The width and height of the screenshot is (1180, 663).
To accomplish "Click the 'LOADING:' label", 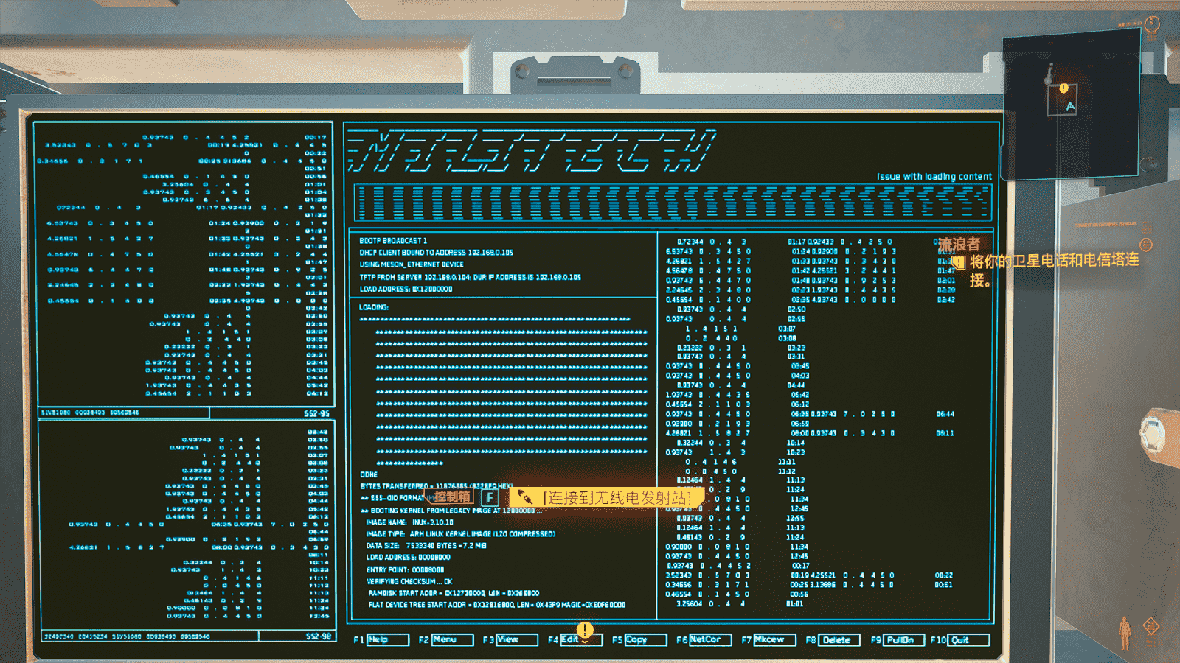I will tap(374, 307).
